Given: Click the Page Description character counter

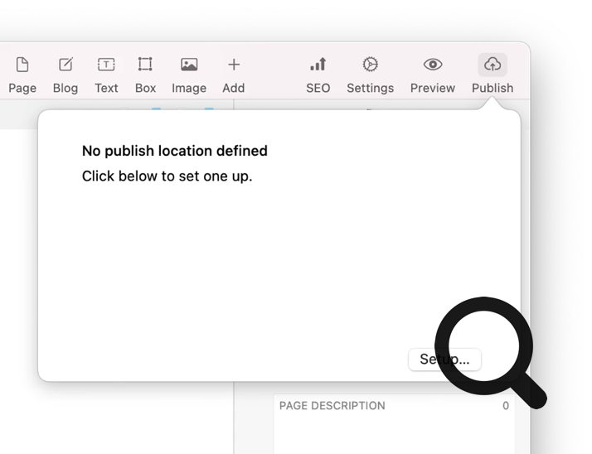Looking at the screenshot, I should coord(505,406).
